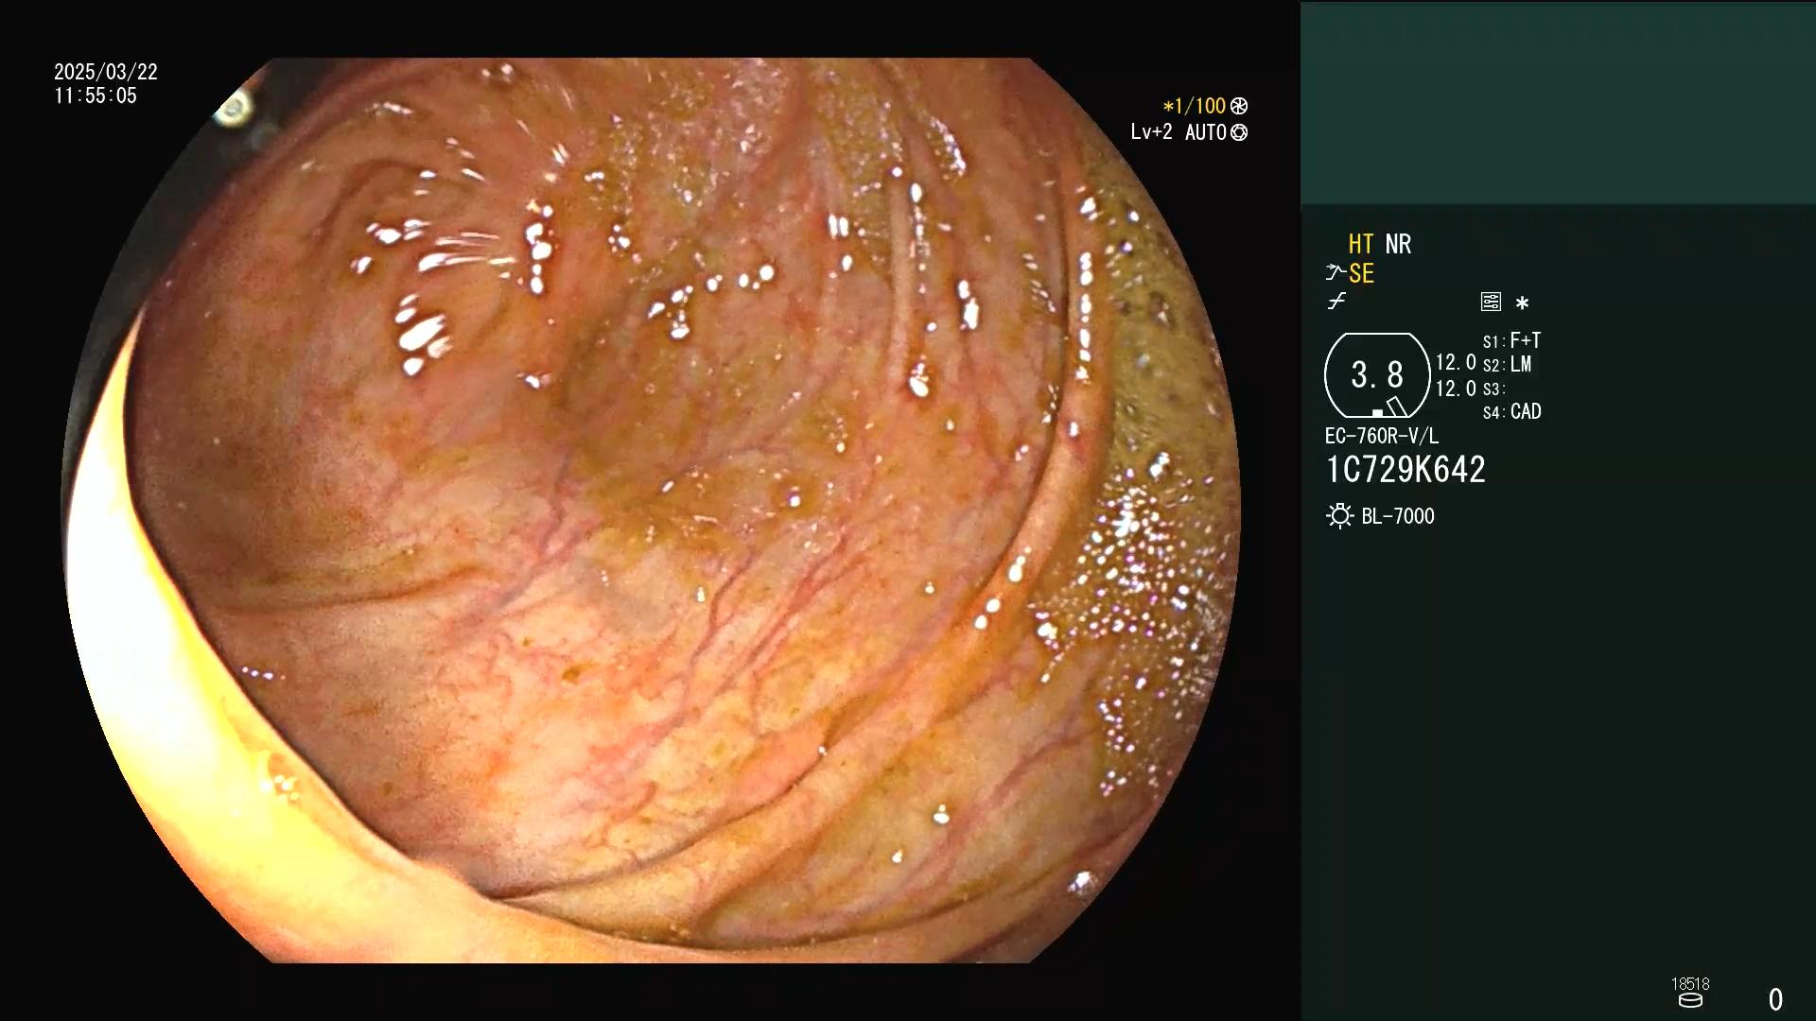The width and height of the screenshot is (1816, 1021).
Task: Click the date 2025/03/22
Action: click(106, 72)
